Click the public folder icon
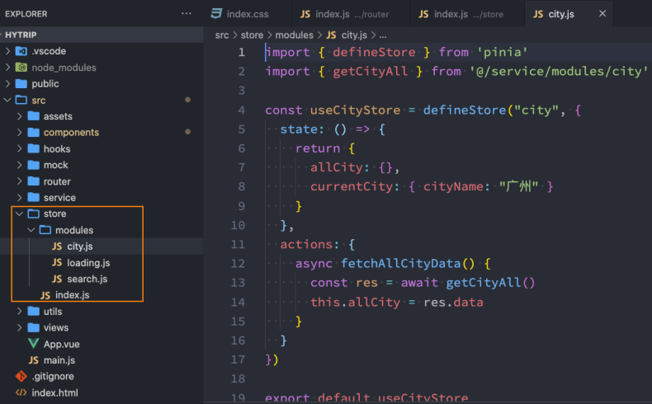 (x=21, y=83)
